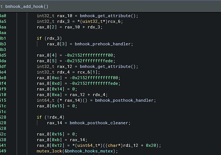
Task: Click the rax_8[0x16] assignment target
Action: point(51,134)
